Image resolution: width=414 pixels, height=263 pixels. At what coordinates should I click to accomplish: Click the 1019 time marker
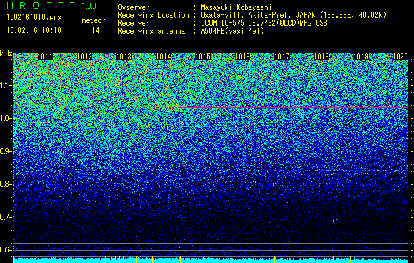tap(361, 57)
